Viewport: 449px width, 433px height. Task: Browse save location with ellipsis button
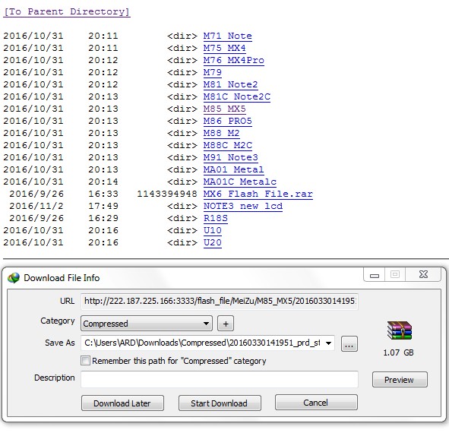(349, 343)
